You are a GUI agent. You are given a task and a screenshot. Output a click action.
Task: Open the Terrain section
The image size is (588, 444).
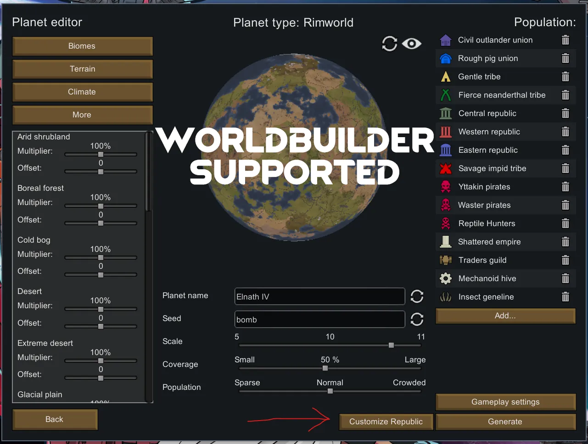click(x=82, y=69)
